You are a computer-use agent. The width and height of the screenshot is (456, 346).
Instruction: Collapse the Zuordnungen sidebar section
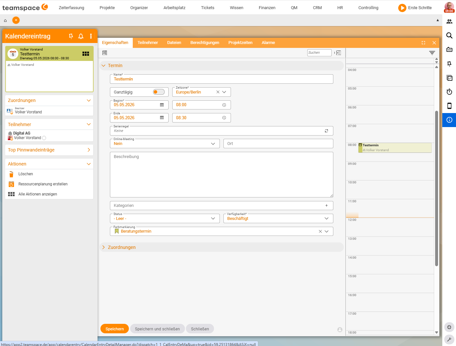89,101
